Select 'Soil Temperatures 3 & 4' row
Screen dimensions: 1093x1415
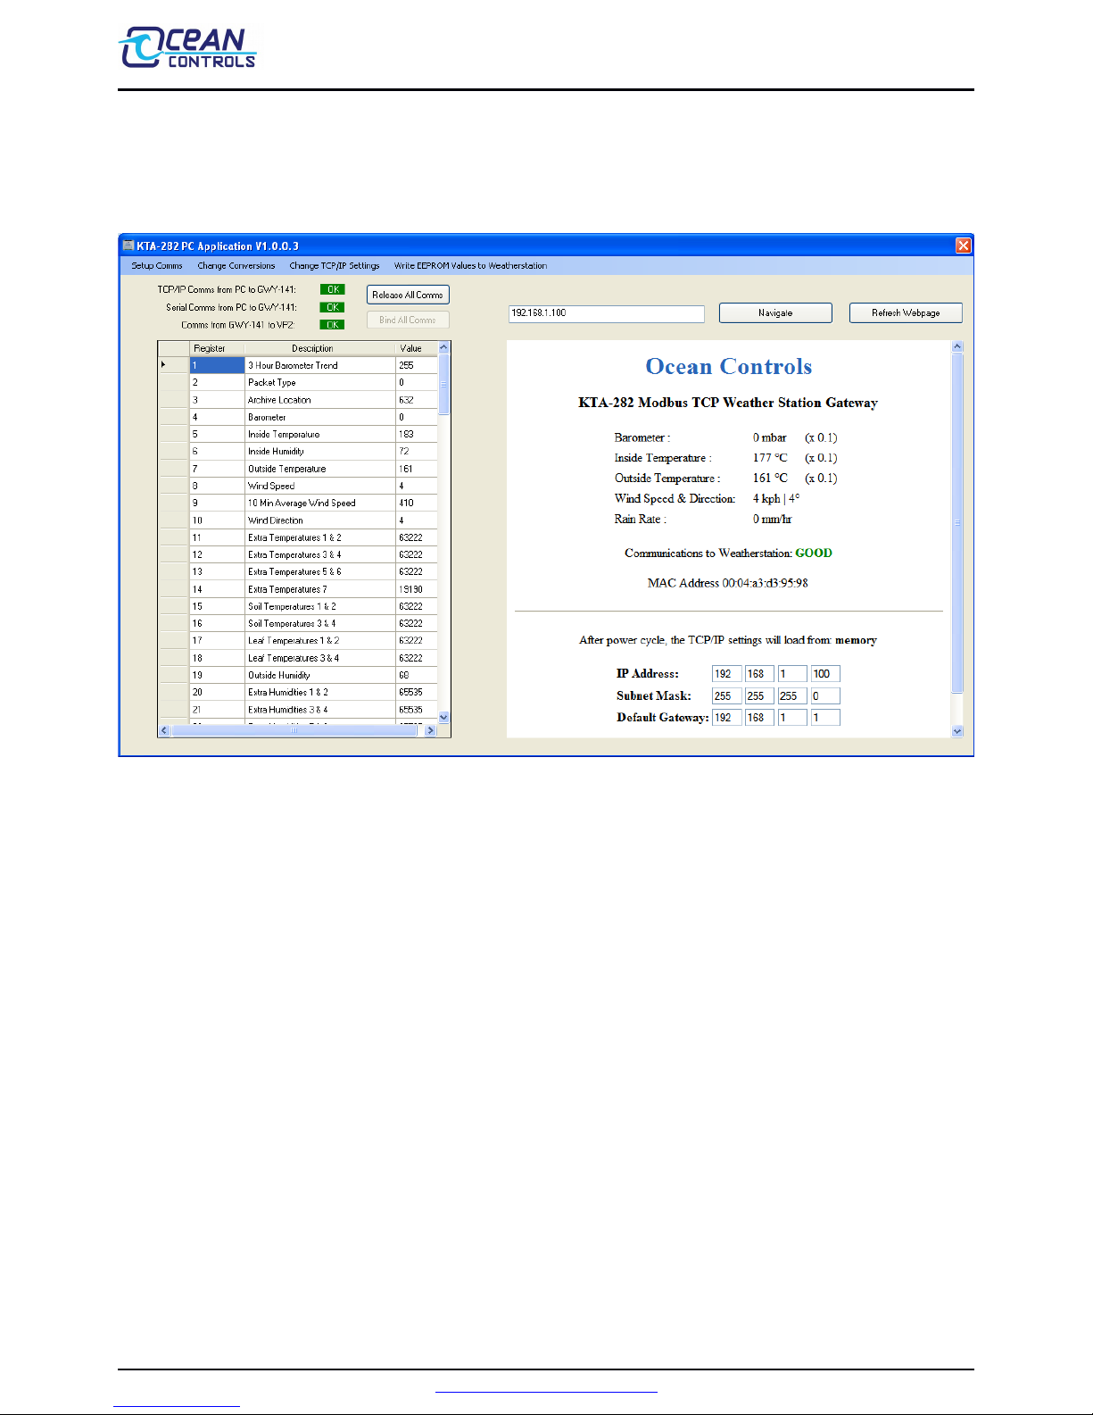tap(298, 623)
